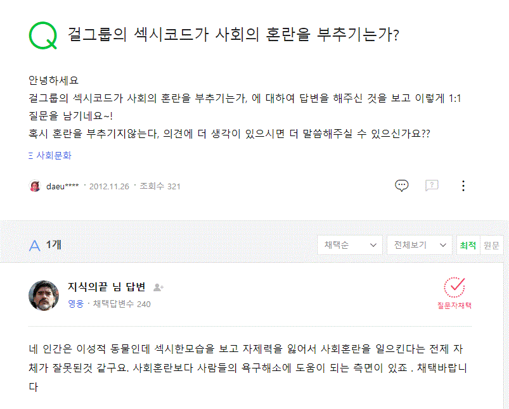509x409 pixels.
Task: Open the three-dot more options menu
Action: coord(463,186)
